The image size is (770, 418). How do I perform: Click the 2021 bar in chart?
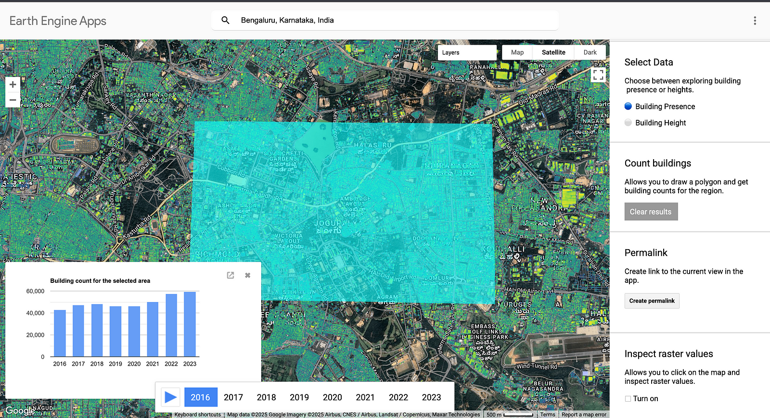click(153, 329)
